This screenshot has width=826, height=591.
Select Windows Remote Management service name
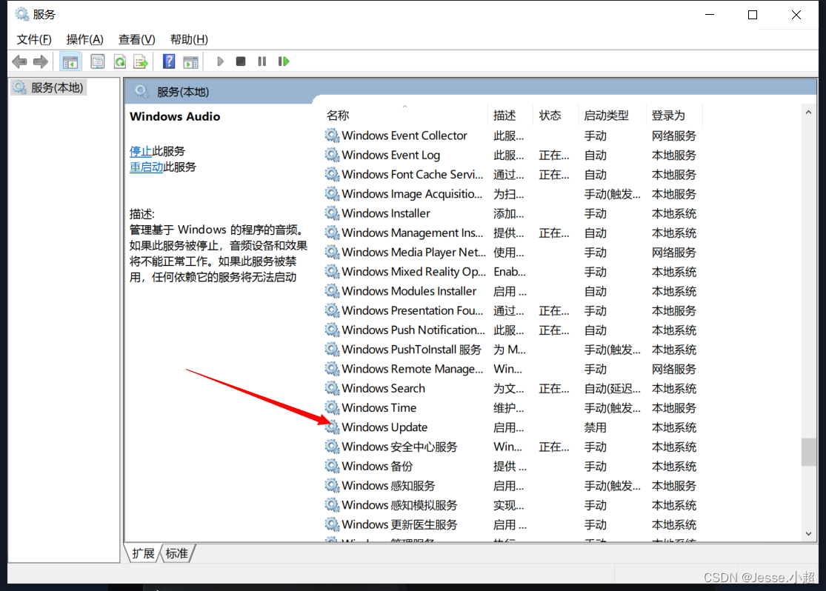point(413,370)
